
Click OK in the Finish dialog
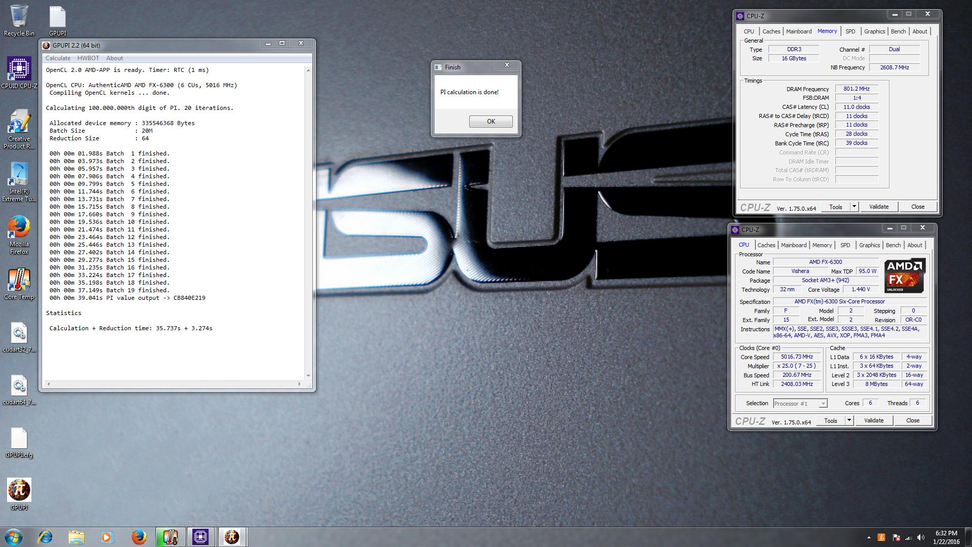click(491, 122)
